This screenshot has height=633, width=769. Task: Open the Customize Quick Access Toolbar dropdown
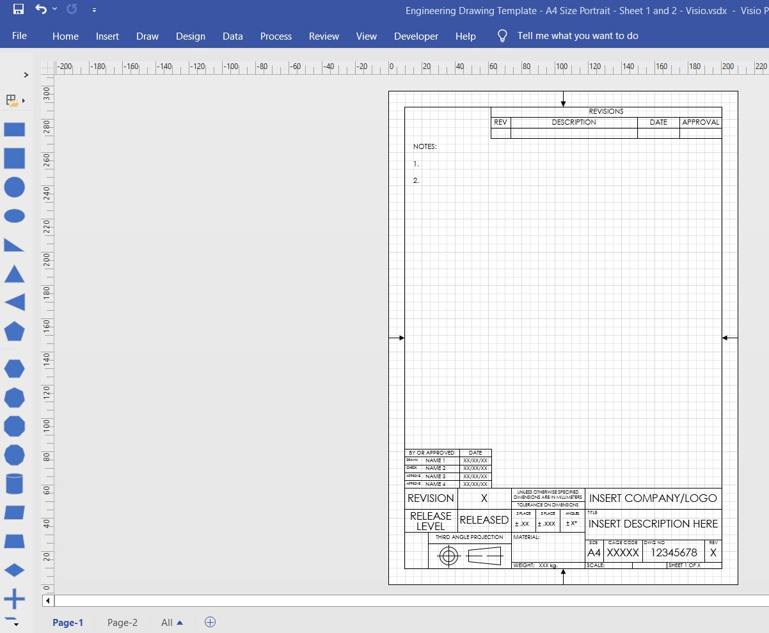pos(94,10)
